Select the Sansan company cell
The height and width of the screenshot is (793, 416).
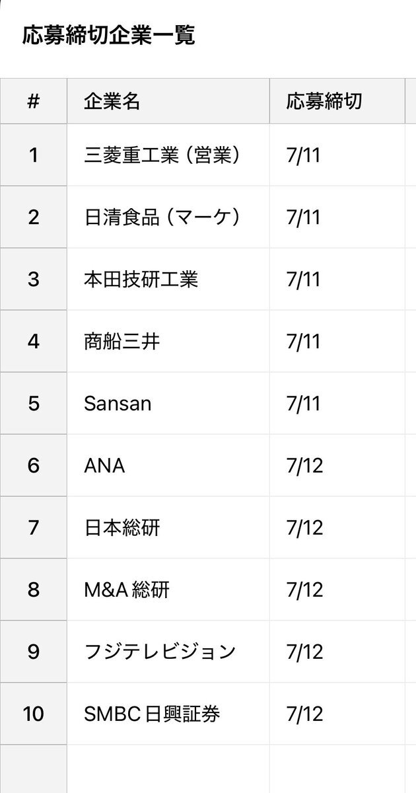tap(168, 404)
